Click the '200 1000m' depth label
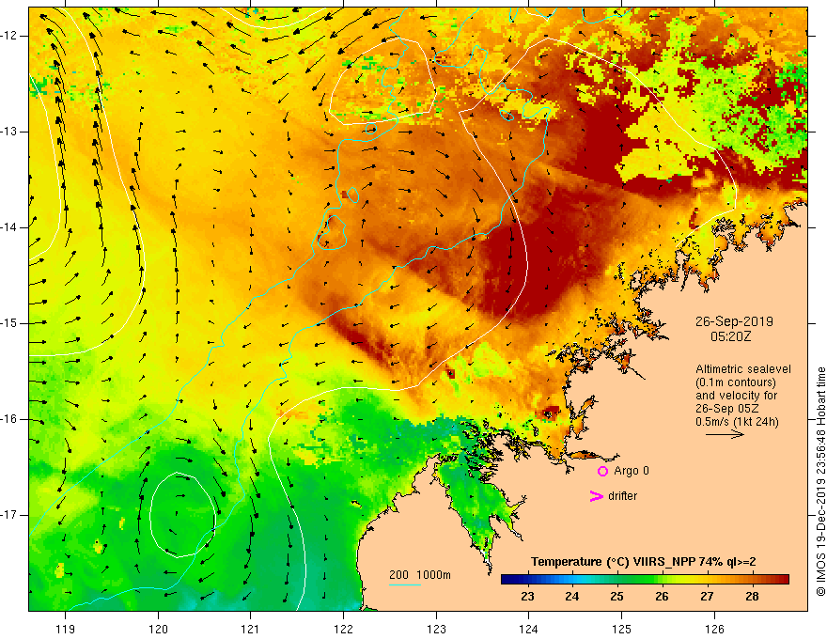This screenshot has height=639, width=827. point(420,575)
